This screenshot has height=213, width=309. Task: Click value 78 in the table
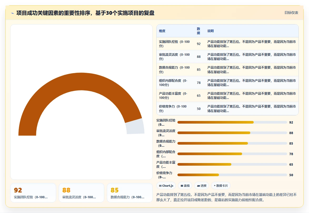tap(199, 83)
